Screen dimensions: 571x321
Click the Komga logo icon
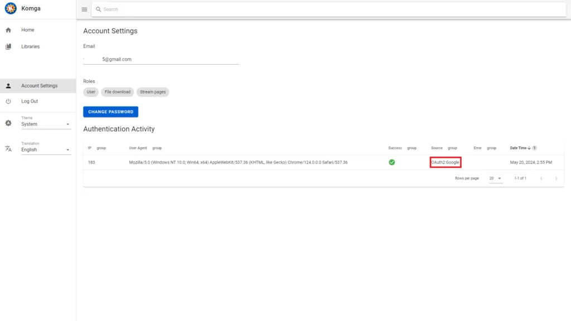tap(10, 9)
